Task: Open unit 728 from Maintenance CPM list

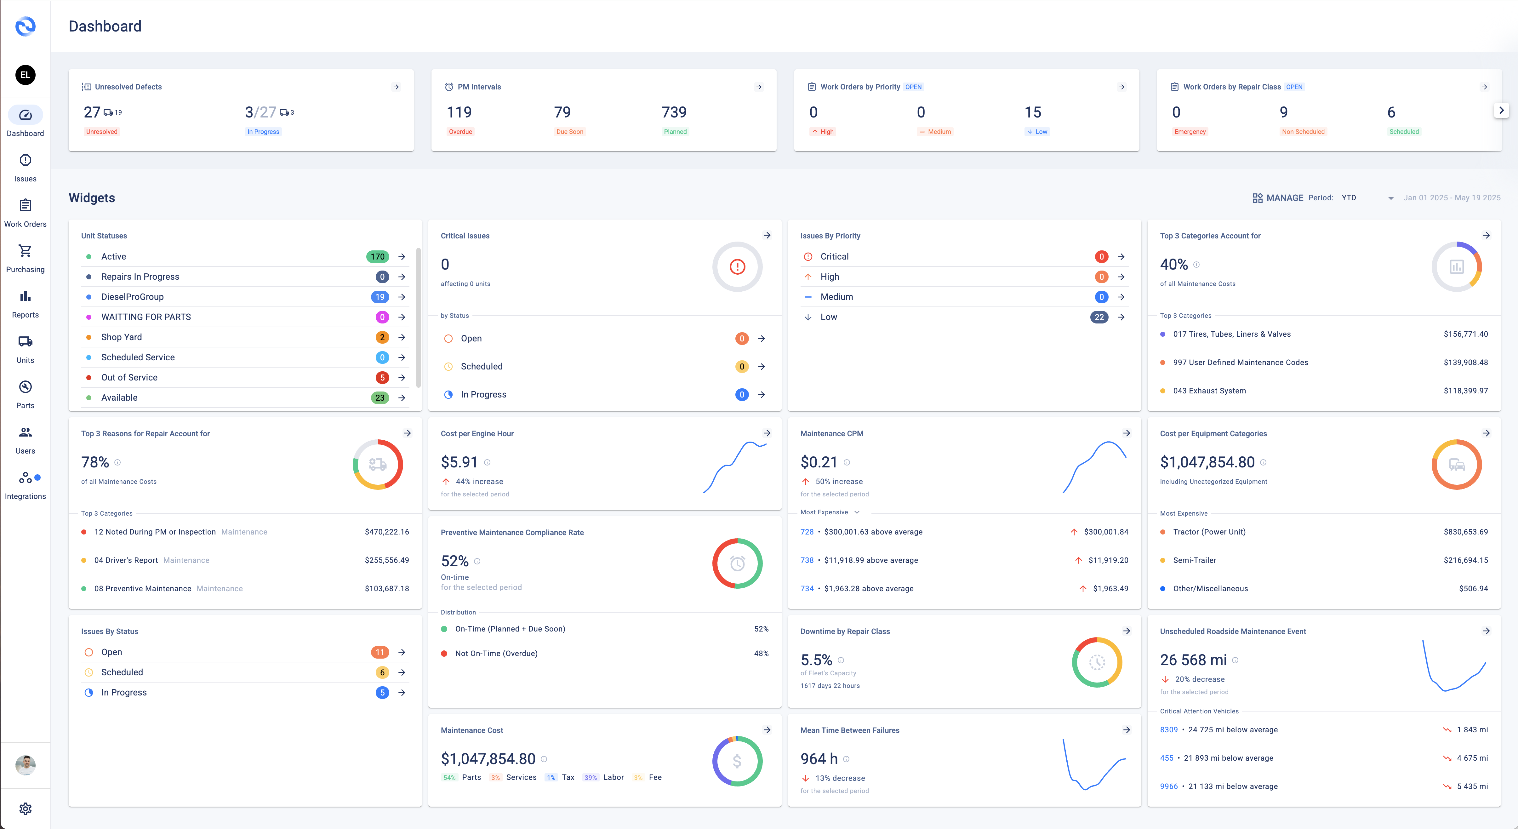Action: (807, 531)
